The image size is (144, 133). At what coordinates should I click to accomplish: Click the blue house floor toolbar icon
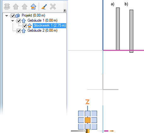[33, 7]
